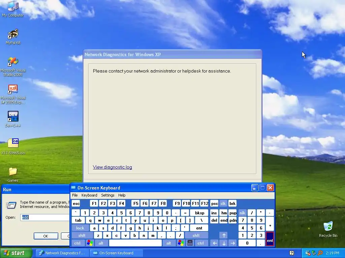Toggle the slk scroll lock key

point(223,203)
